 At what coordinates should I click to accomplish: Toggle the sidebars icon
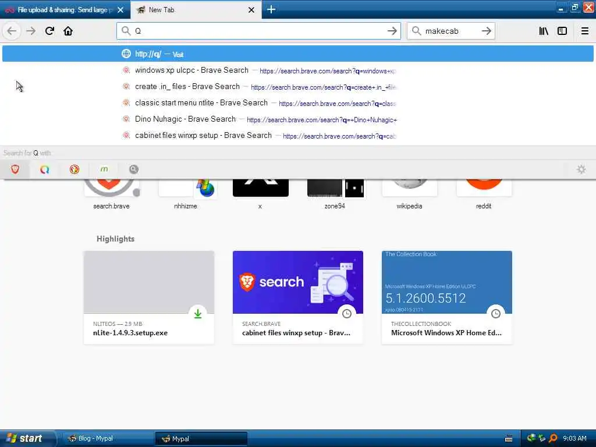tap(562, 31)
